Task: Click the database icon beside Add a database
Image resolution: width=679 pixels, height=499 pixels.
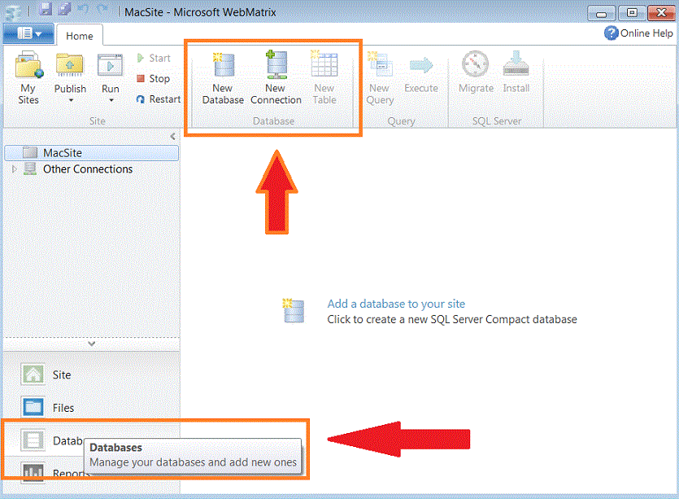Action: tap(294, 310)
